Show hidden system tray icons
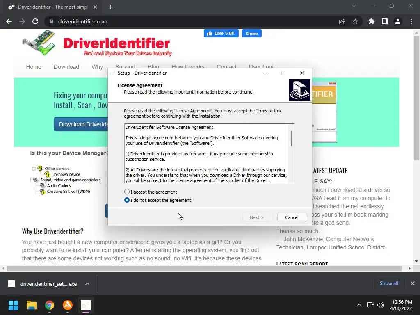This screenshot has width=420, height=315. click(359, 305)
